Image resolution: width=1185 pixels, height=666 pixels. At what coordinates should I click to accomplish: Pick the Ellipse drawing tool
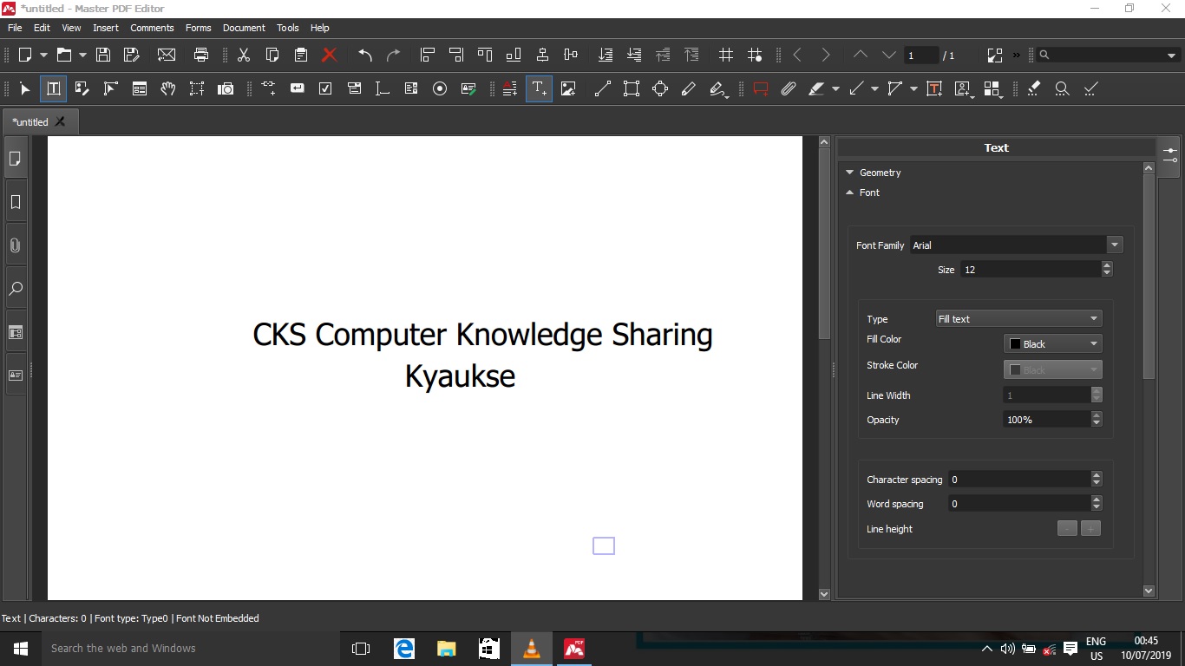point(660,88)
